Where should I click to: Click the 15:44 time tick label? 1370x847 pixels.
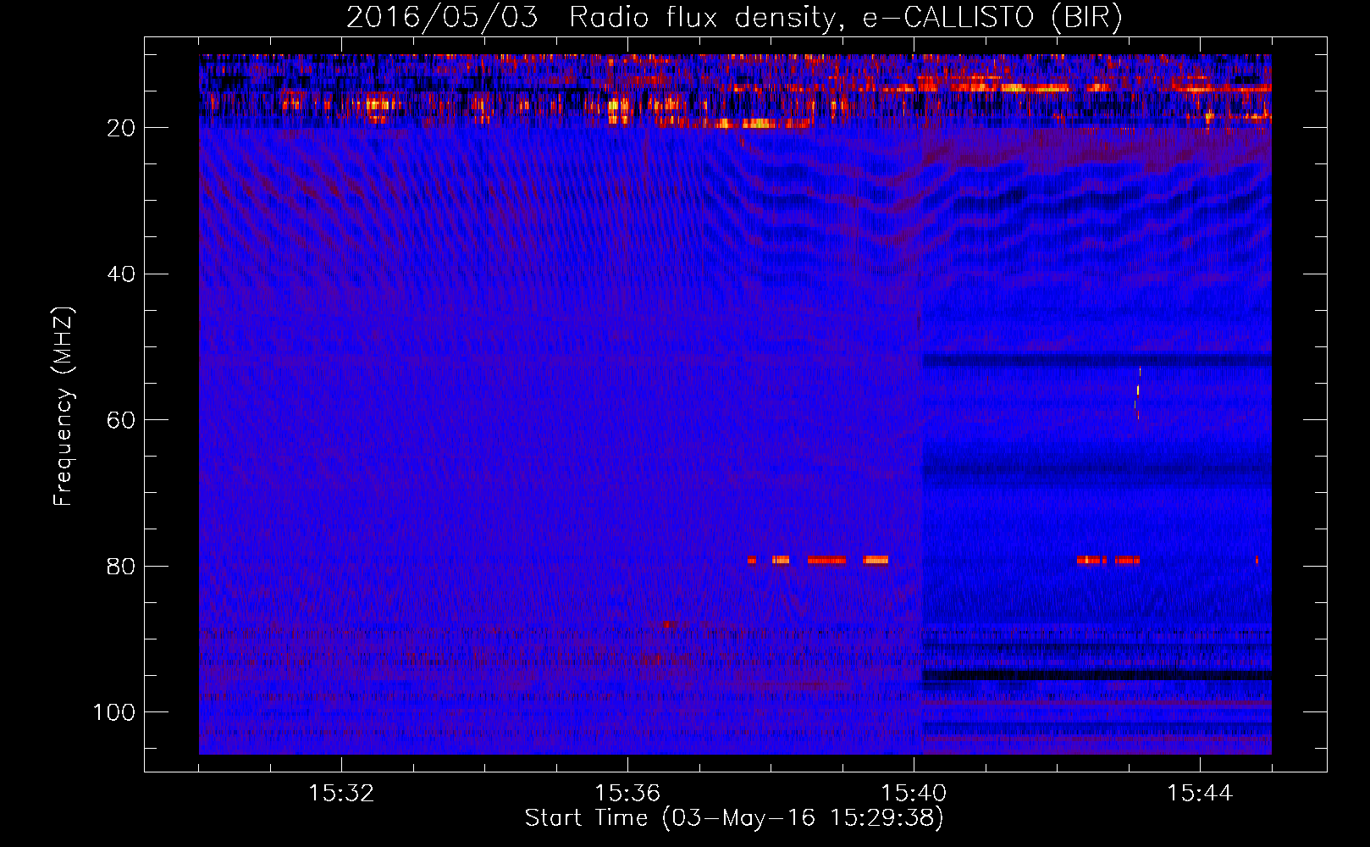click(x=1200, y=794)
